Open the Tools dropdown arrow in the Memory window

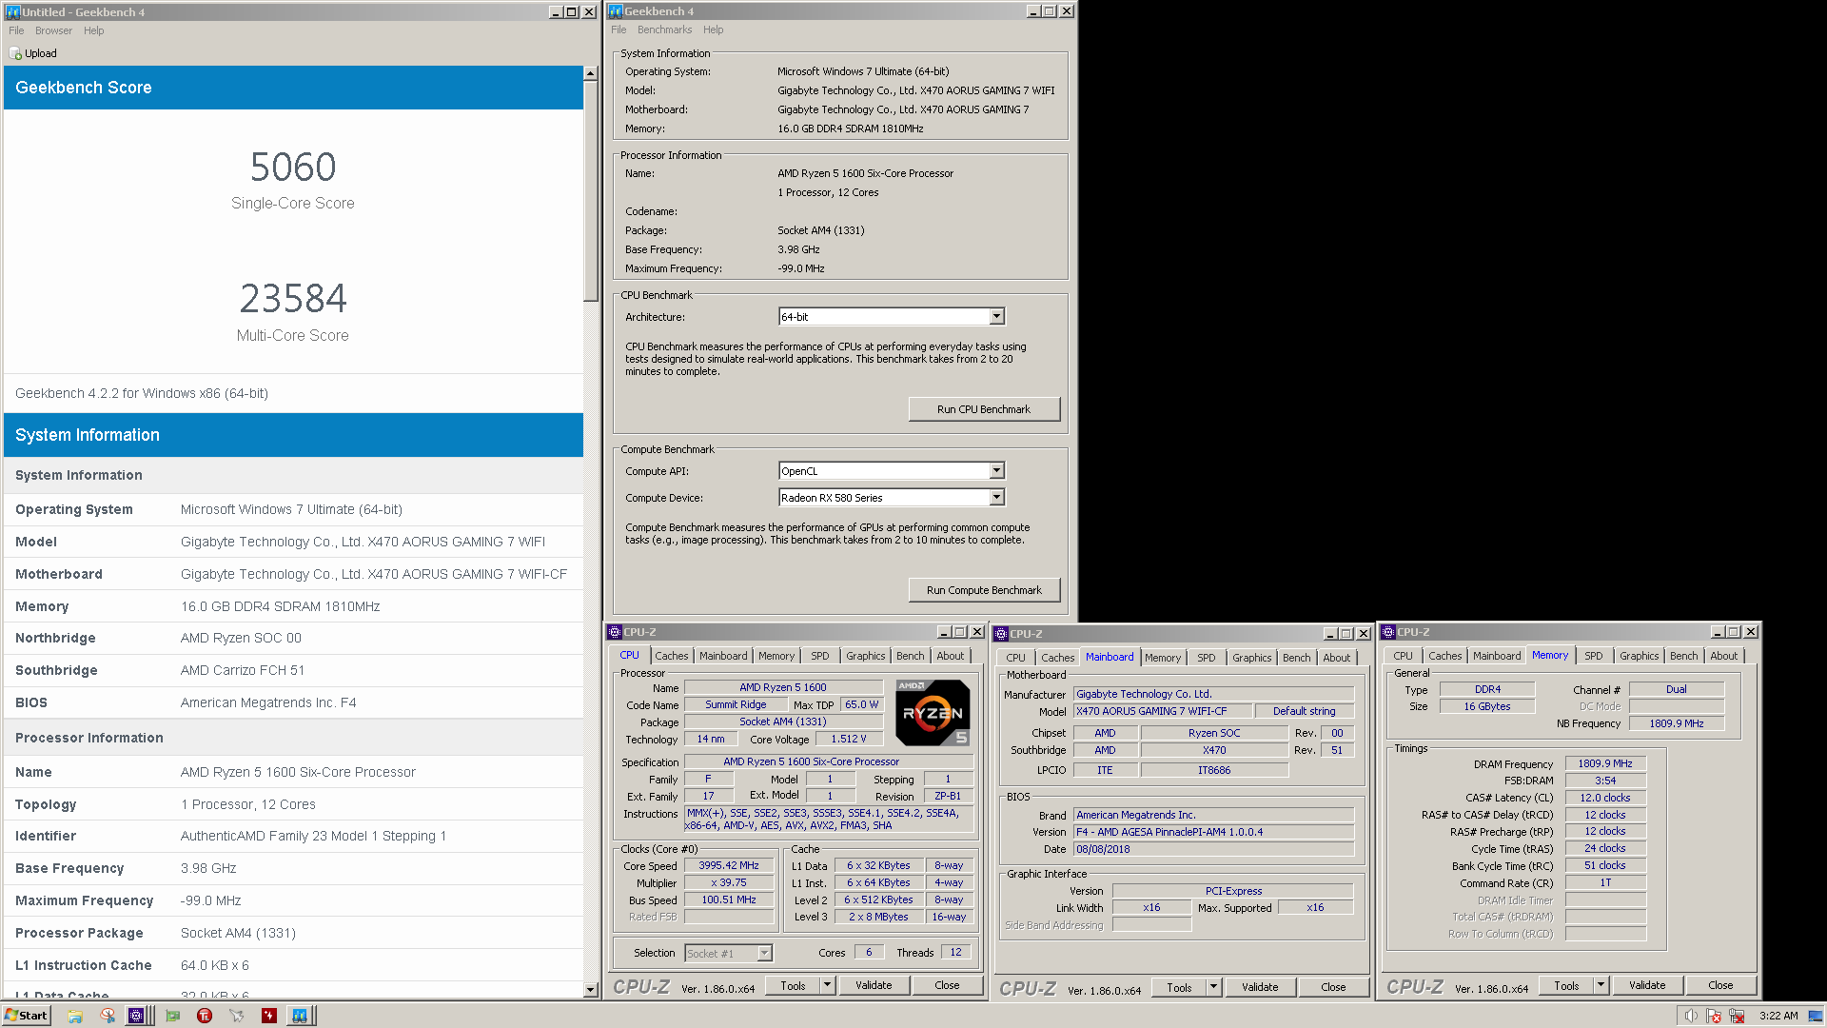click(1601, 985)
